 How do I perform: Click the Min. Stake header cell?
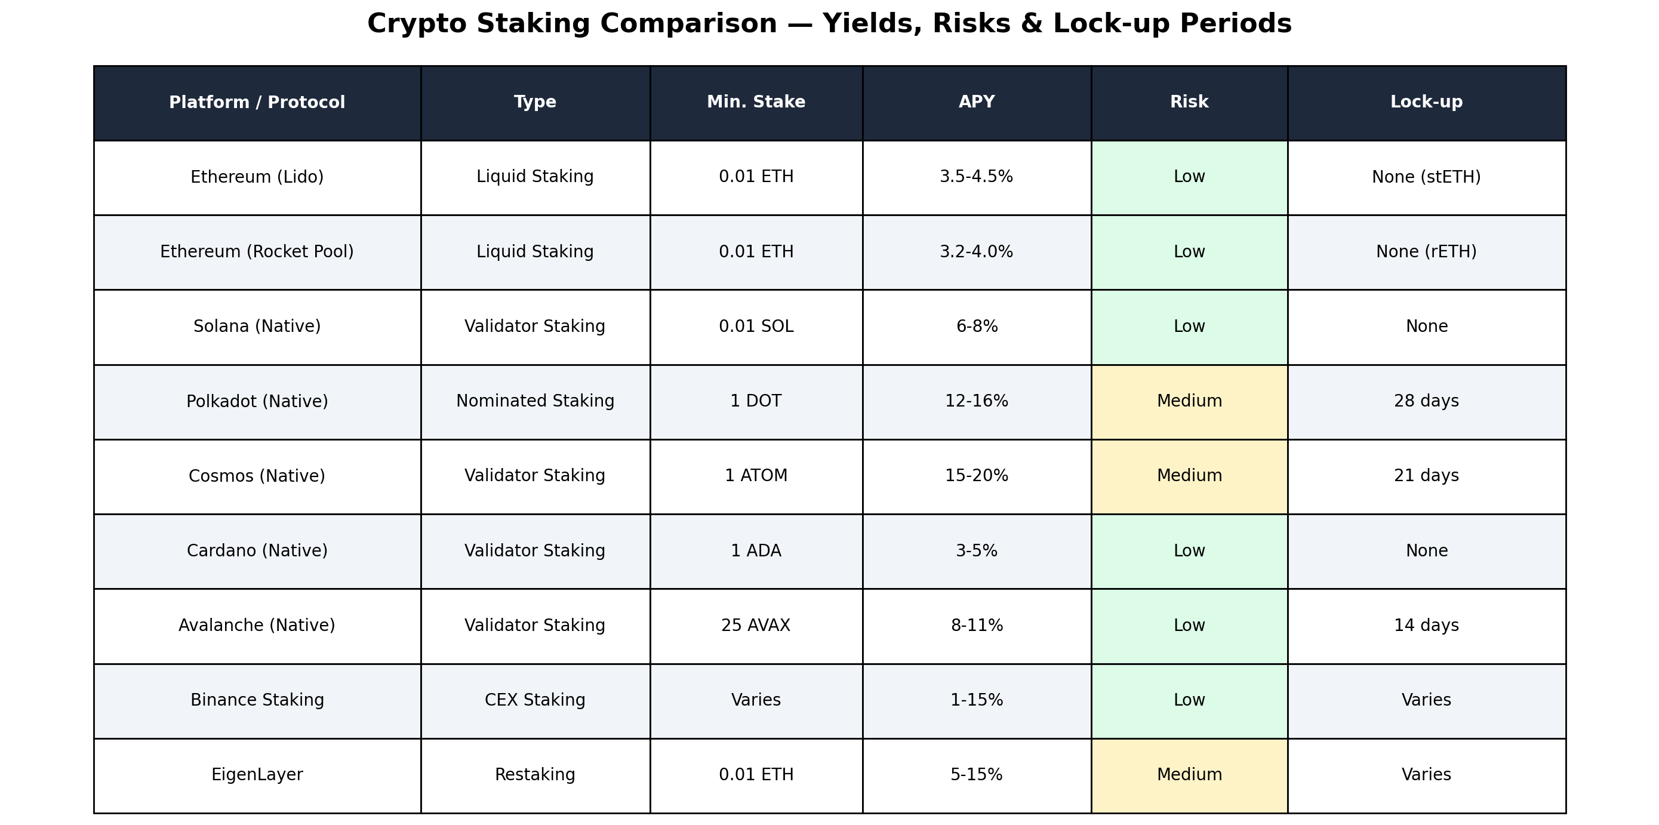[x=756, y=103]
